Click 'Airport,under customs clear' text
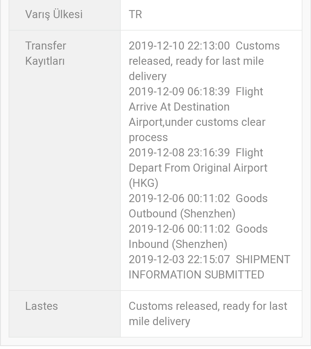 197,122
